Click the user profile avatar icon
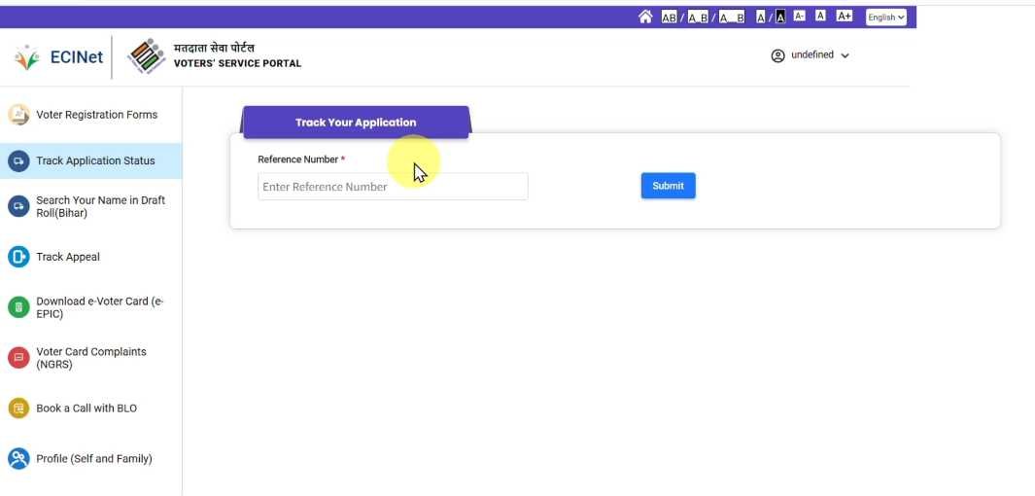Viewport: 1035px width, 496px height. [777, 55]
